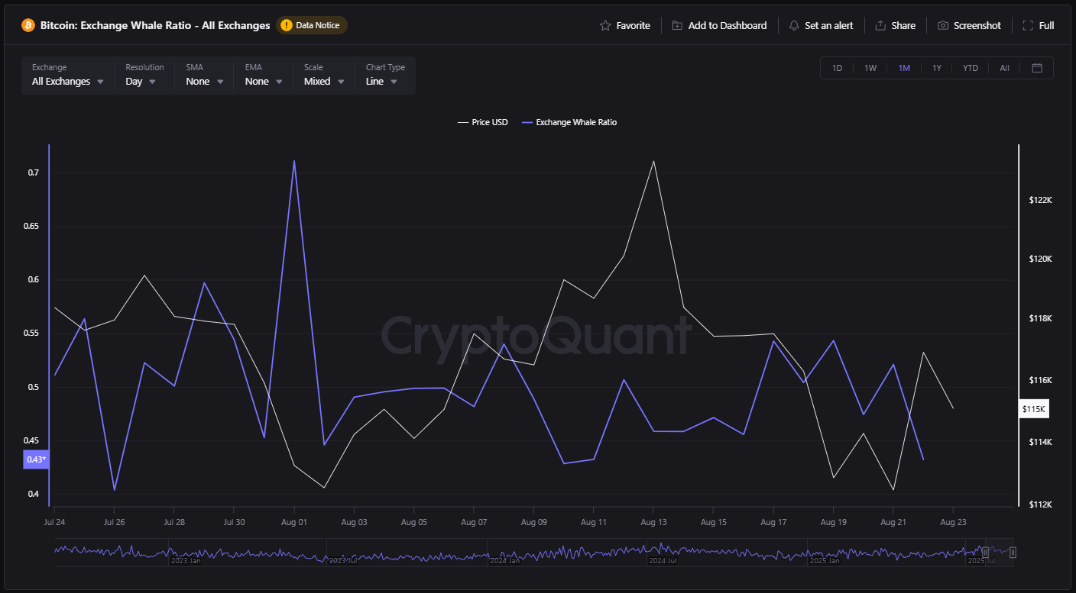Screen dimensions: 1076x593
Task: Open the Exchange dropdown showing All Exchanges
Action: tap(67, 75)
